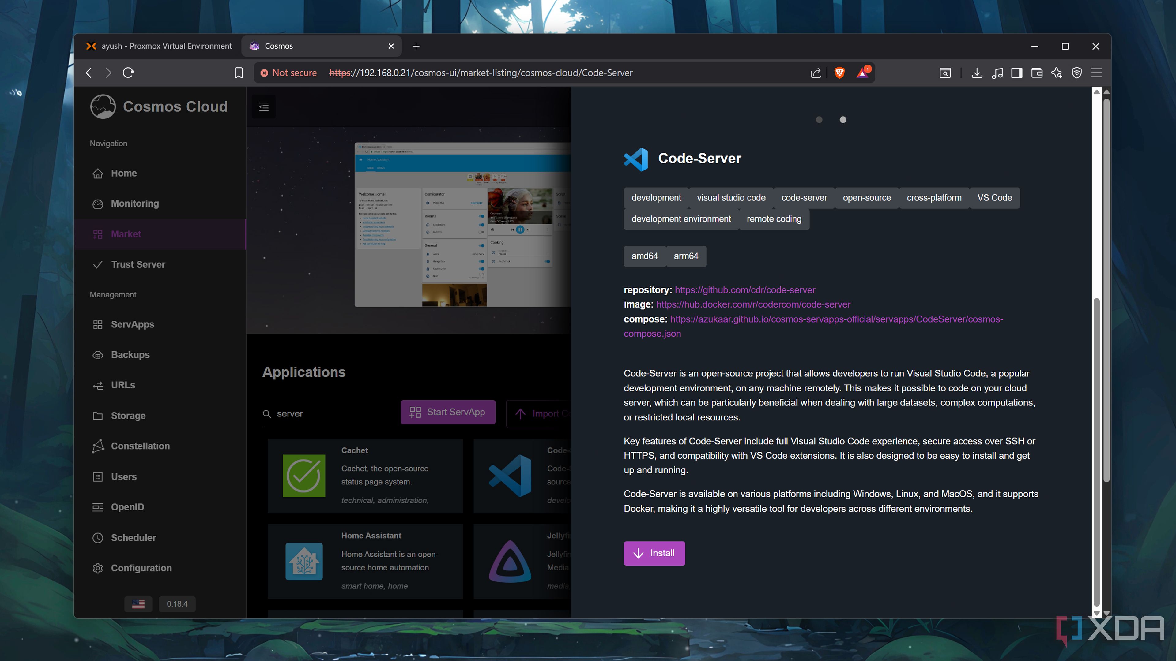Toggle the browser sidebar panel icon
This screenshot has width=1176, height=661.
[1016, 73]
